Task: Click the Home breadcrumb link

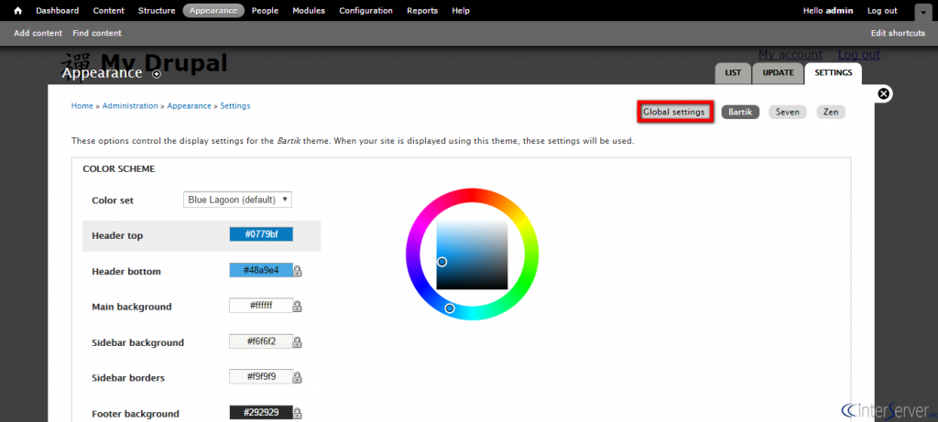Action: coord(82,106)
